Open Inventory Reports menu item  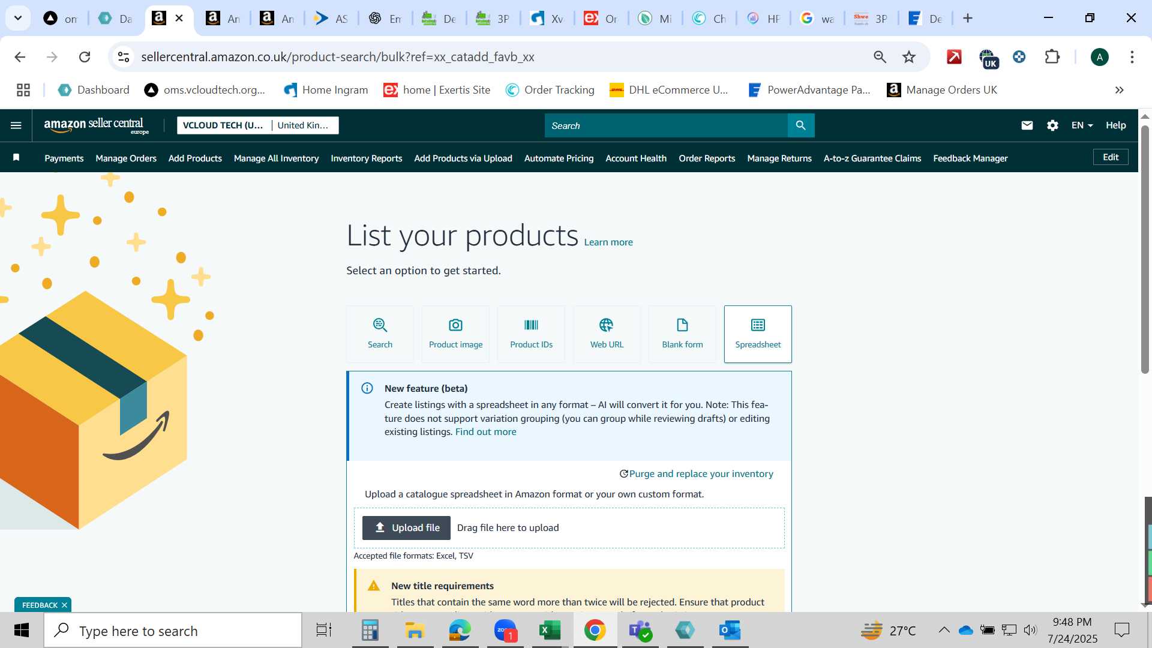click(x=366, y=158)
